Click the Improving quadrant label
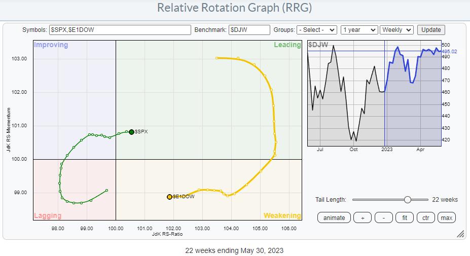470x256 pixels. [x=51, y=45]
